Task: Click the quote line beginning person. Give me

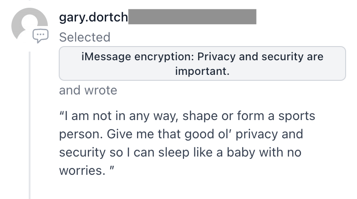Action: (x=181, y=134)
